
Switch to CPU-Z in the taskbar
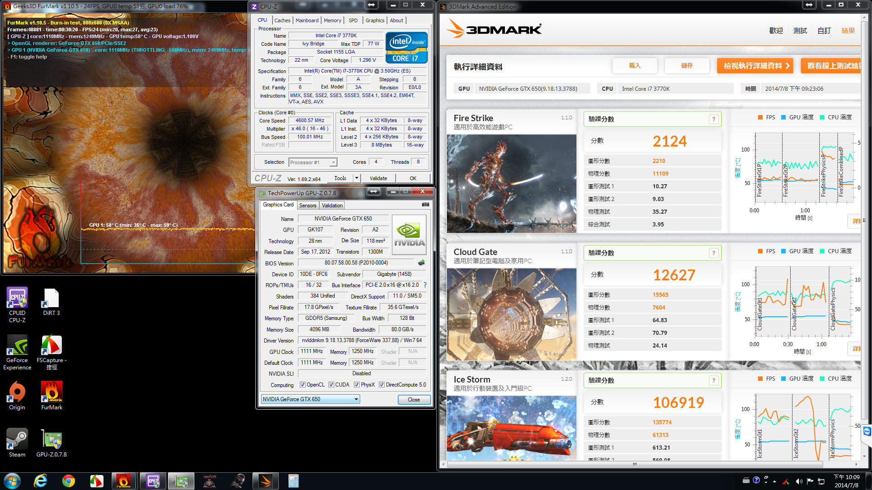pos(153,481)
